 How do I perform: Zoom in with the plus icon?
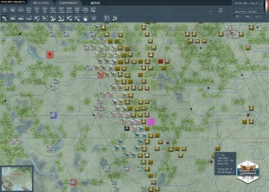(x=13, y=10)
